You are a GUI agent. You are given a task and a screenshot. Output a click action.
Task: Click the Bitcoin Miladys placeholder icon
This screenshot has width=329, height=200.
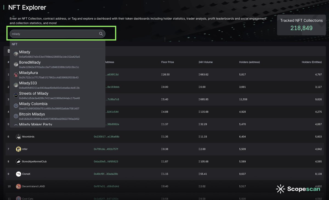click(x=16, y=116)
